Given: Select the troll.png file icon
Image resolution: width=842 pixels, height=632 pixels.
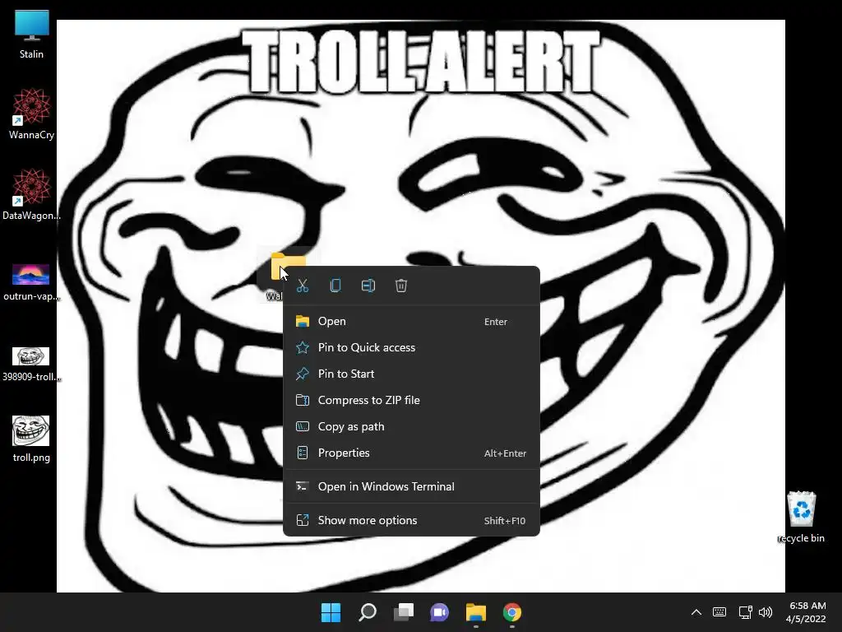Looking at the screenshot, I should click(x=31, y=439).
